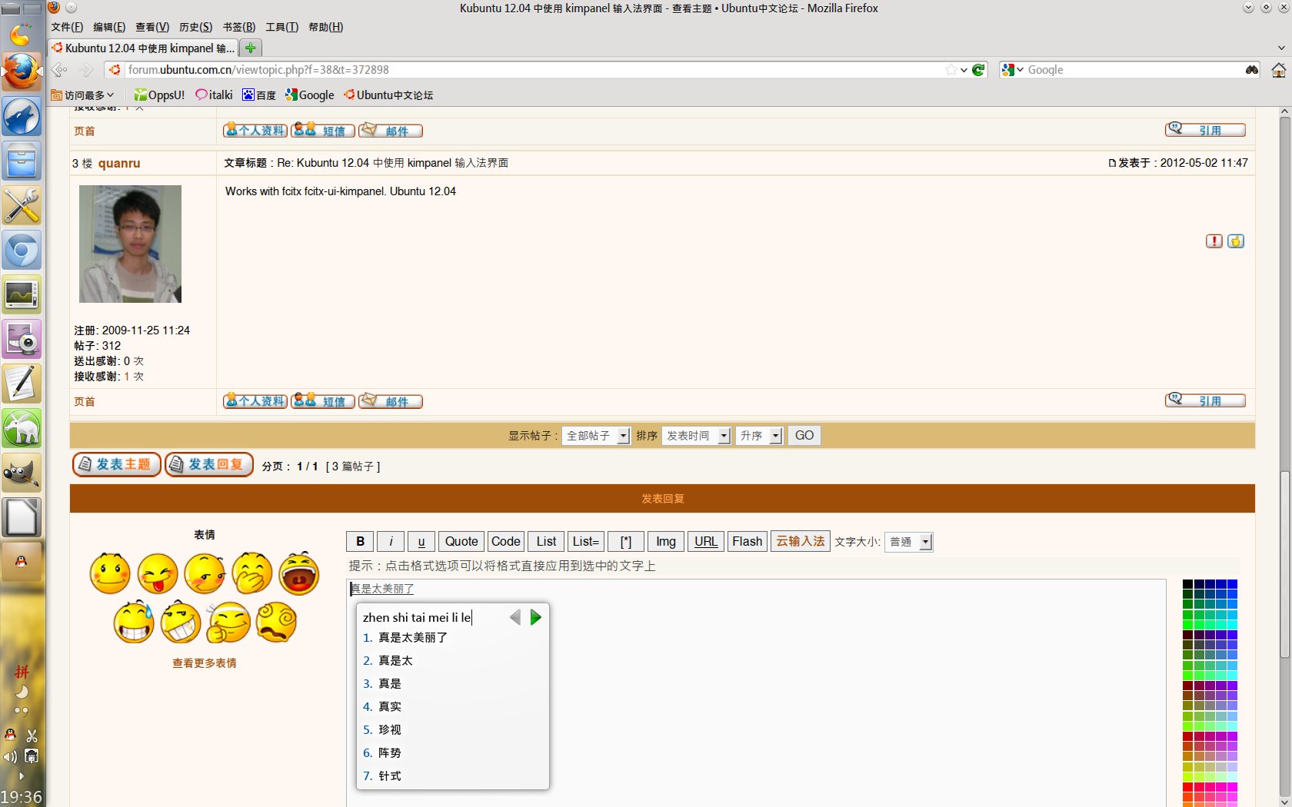
Task: Open the 历史(S) menu
Action: 195,27
